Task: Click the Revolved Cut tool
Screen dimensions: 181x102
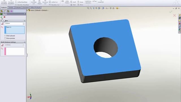Action: (x=45, y=2)
